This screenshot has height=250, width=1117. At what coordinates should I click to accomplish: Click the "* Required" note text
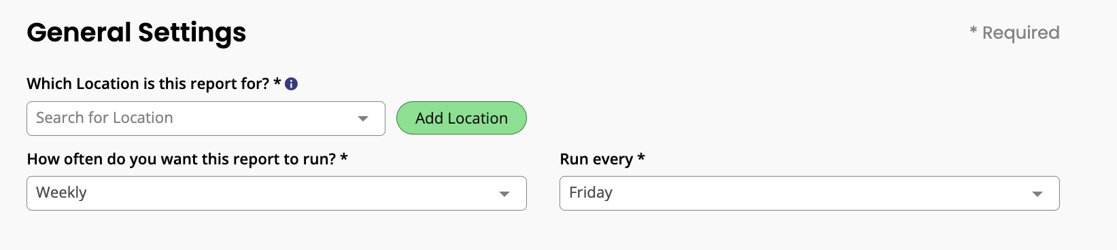point(1014,33)
